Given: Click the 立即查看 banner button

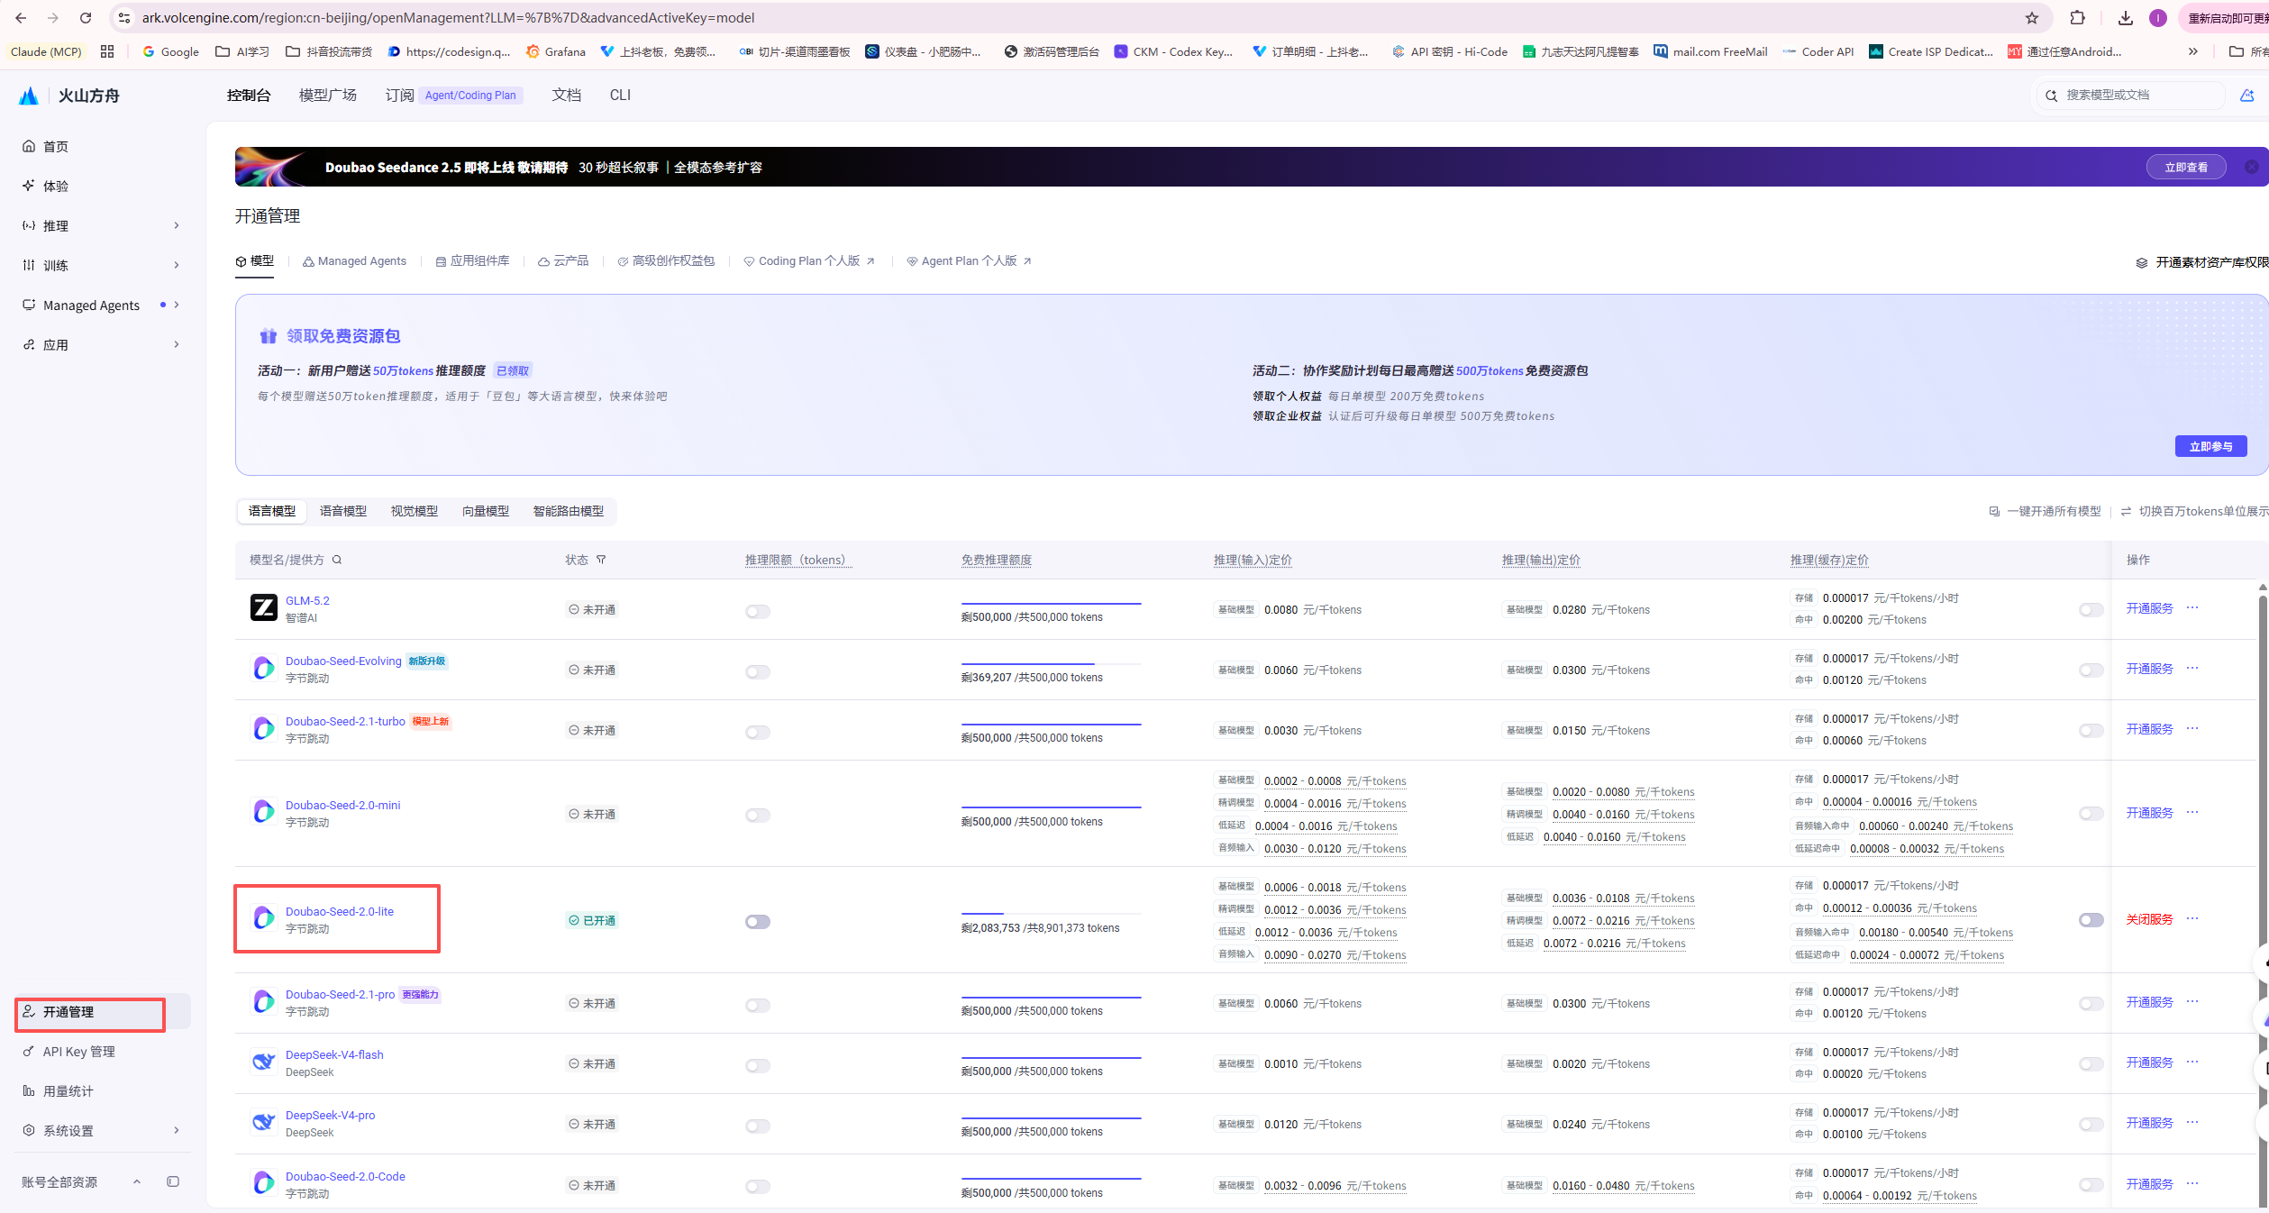Looking at the screenshot, I should [x=2186, y=167].
